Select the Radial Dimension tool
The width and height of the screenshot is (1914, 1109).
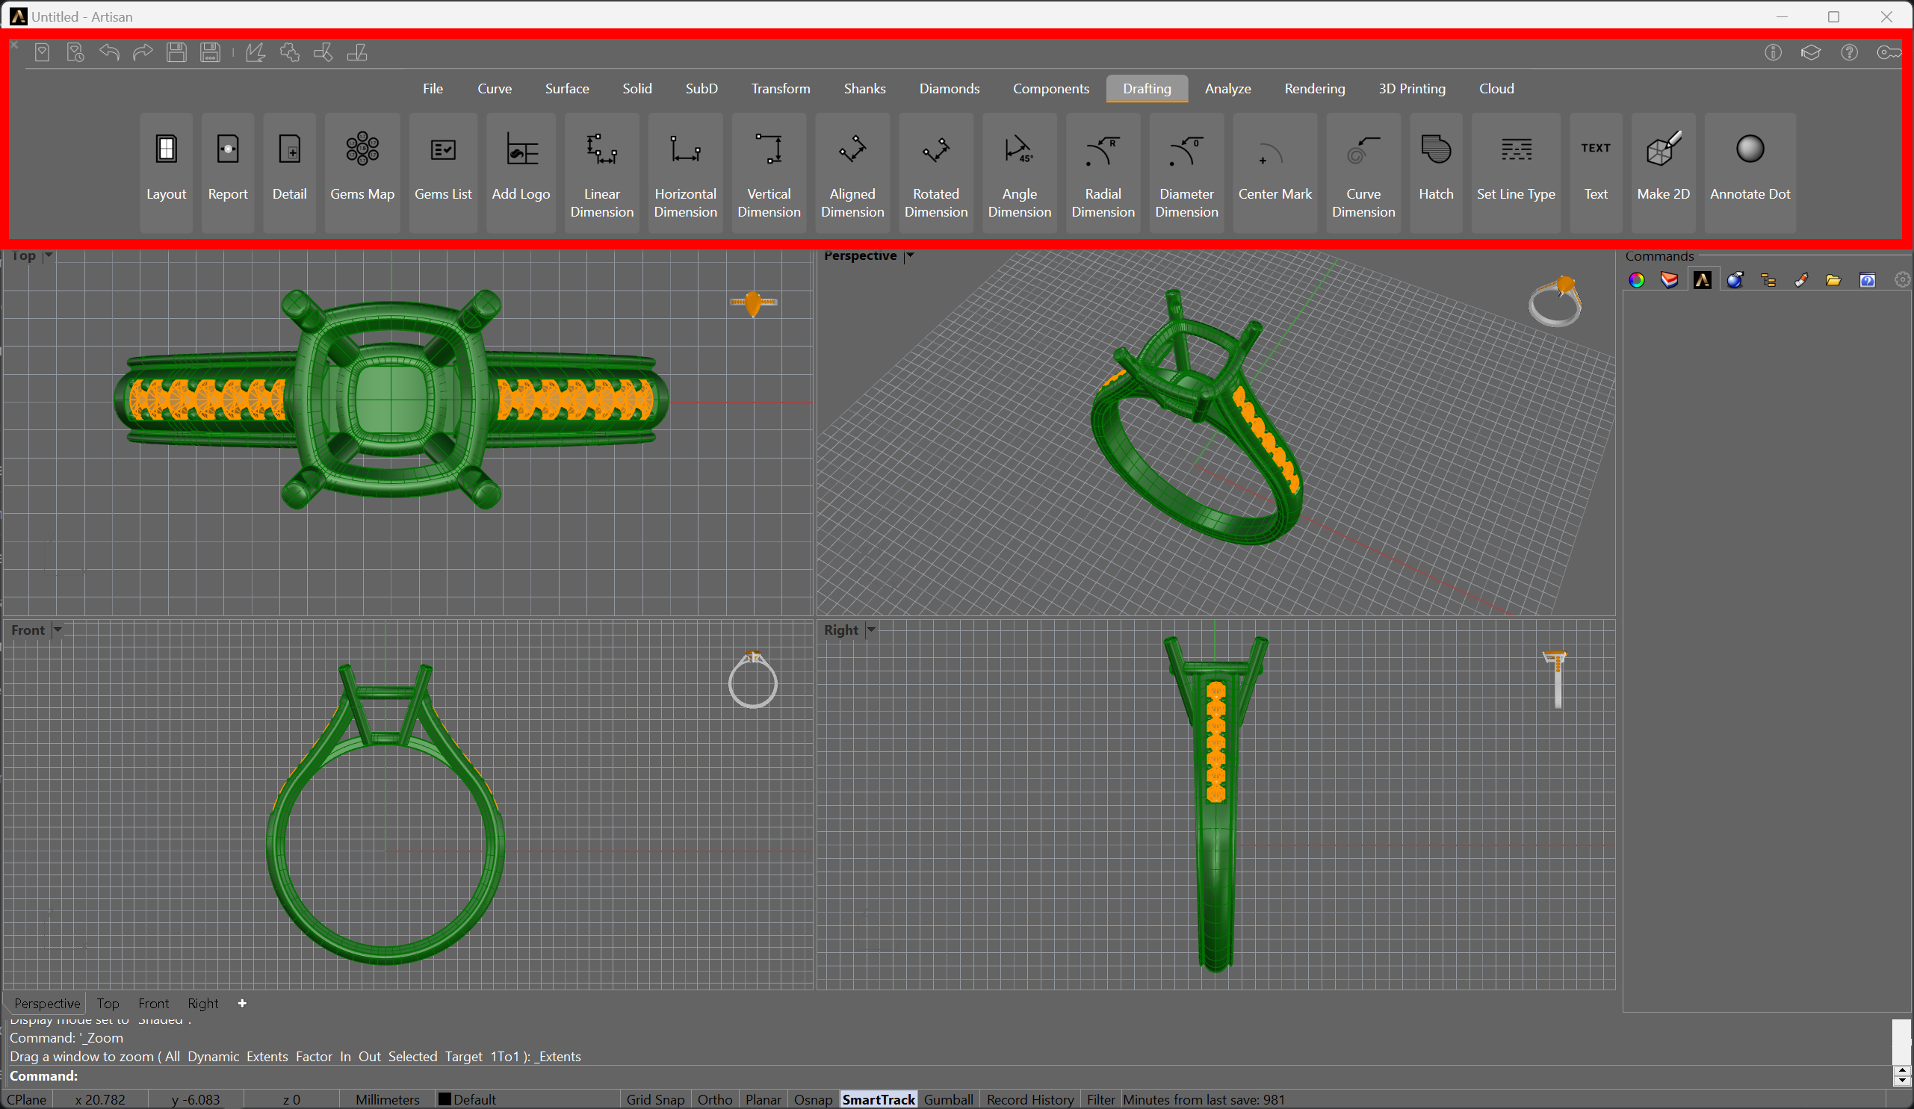[1103, 173]
